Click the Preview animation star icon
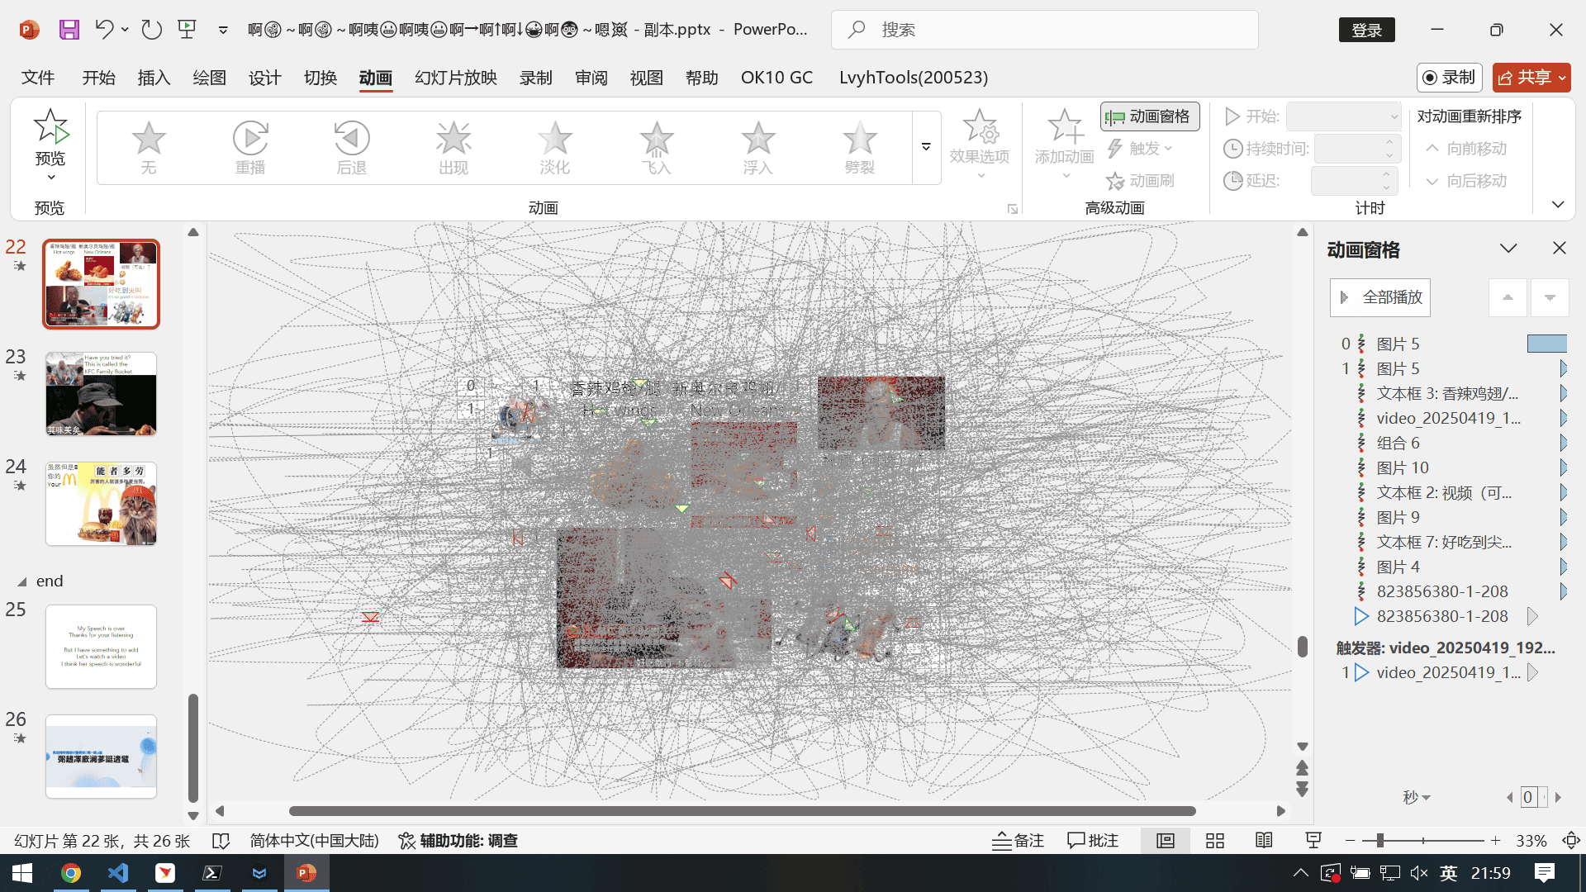1586x892 pixels. (50, 128)
